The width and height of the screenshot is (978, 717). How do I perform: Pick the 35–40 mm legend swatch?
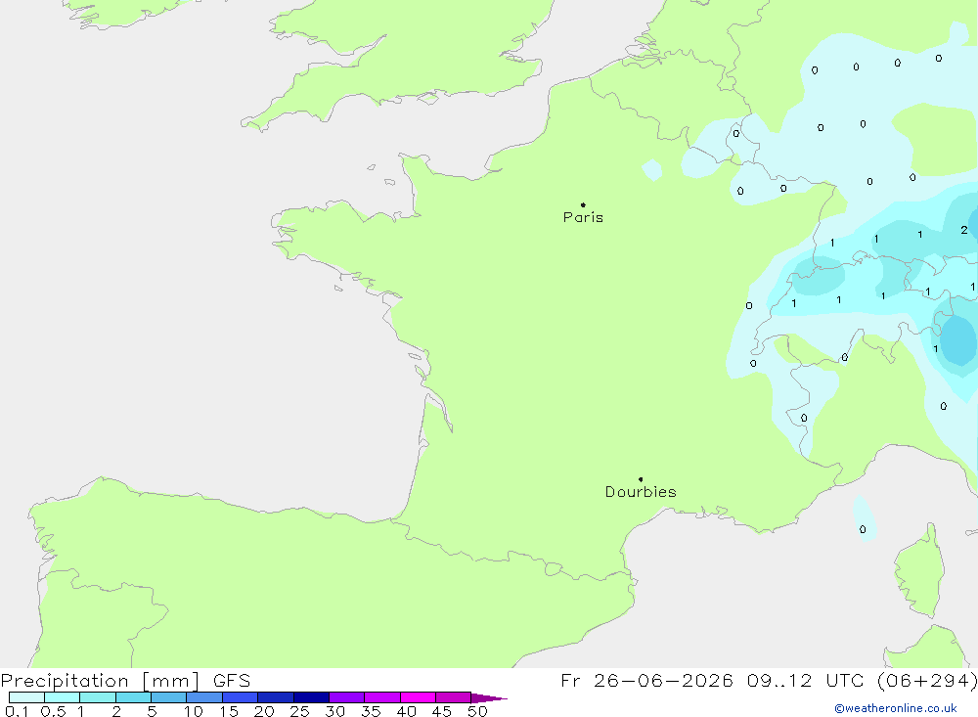[x=382, y=697]
